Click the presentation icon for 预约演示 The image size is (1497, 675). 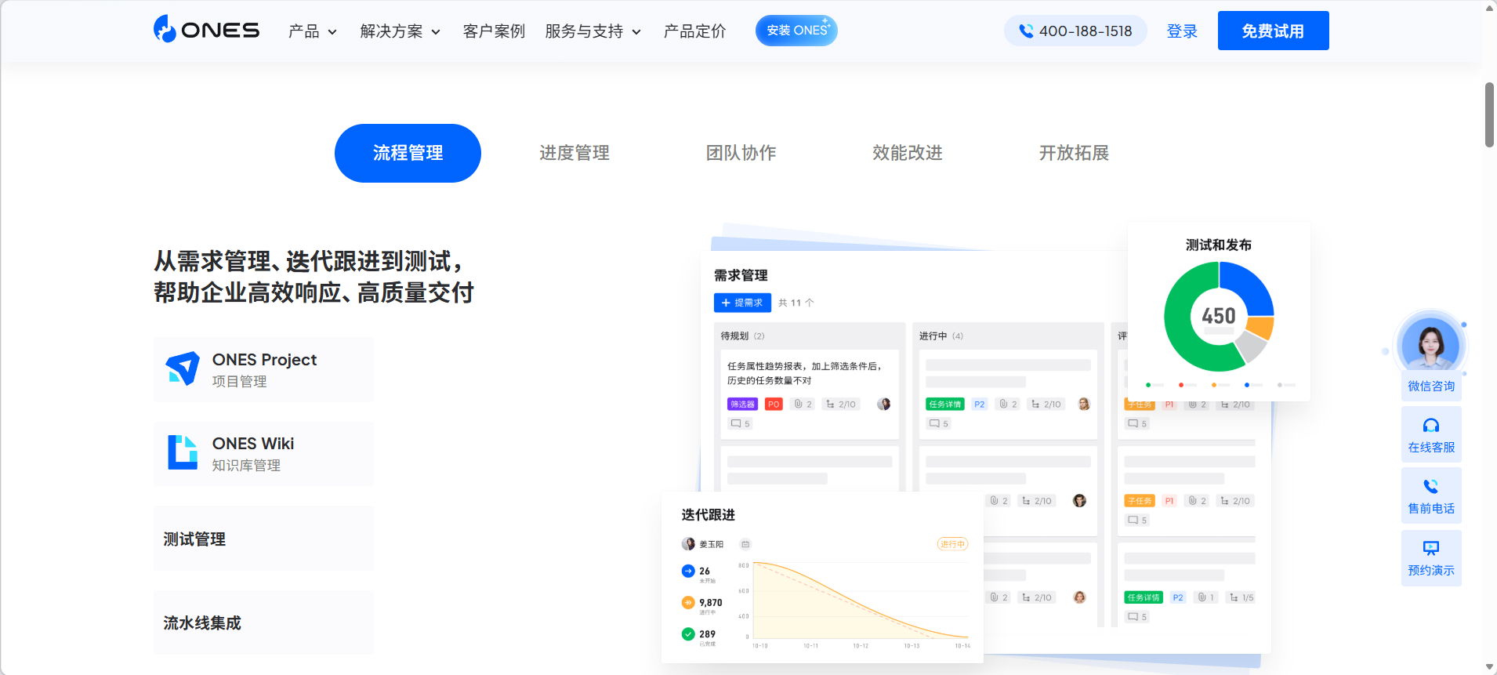pos(1431,548)
